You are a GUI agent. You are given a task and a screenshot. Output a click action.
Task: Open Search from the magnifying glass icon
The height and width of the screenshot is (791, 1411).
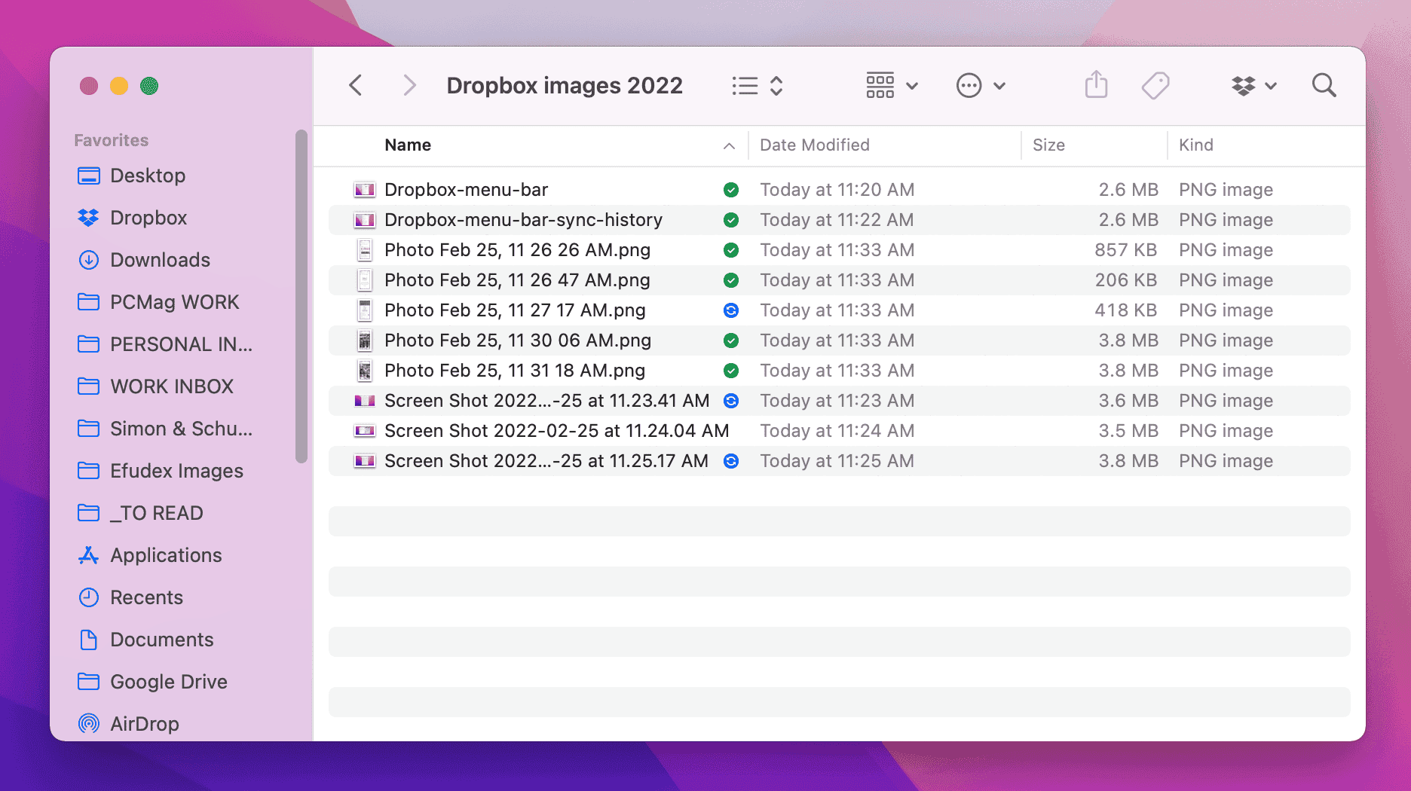click(1323, 85)
